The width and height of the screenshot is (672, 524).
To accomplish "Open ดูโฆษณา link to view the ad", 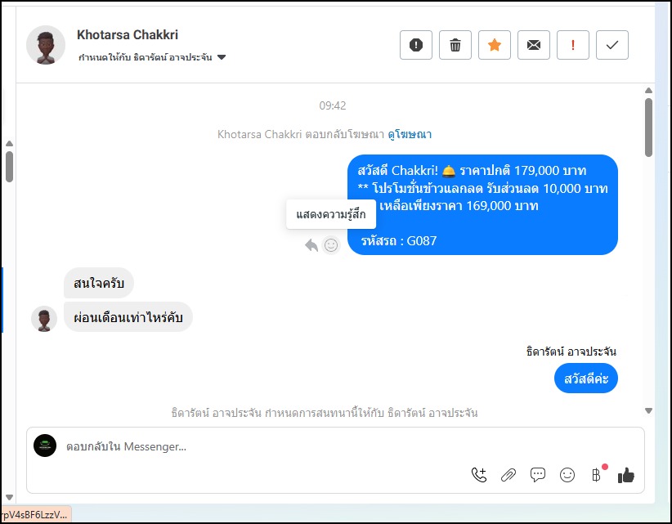I will tap(410, 134).
